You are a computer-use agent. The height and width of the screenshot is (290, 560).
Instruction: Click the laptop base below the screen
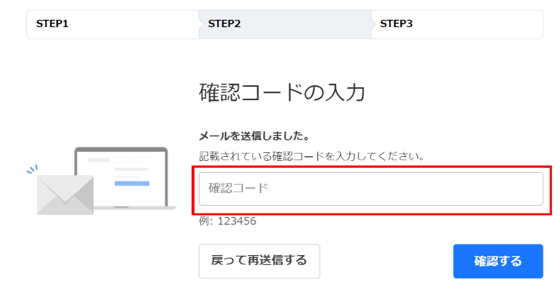(x=135, y=208)
